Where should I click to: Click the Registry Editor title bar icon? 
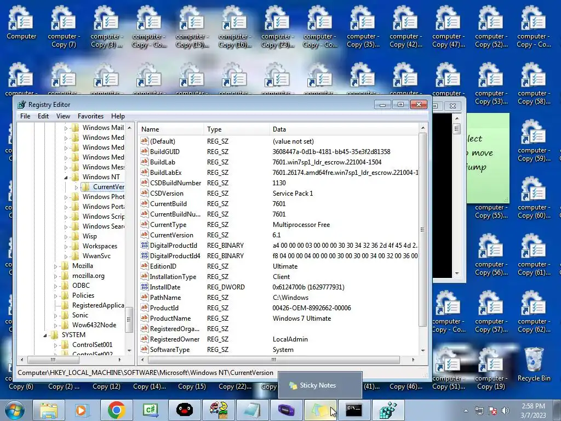22,105
